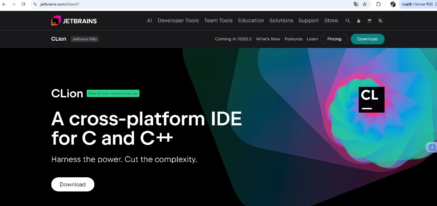Open the What's New link
Image resolution: width=437 pixels, height=206 pixels.
pyautogui.click(x=268, y=39)
